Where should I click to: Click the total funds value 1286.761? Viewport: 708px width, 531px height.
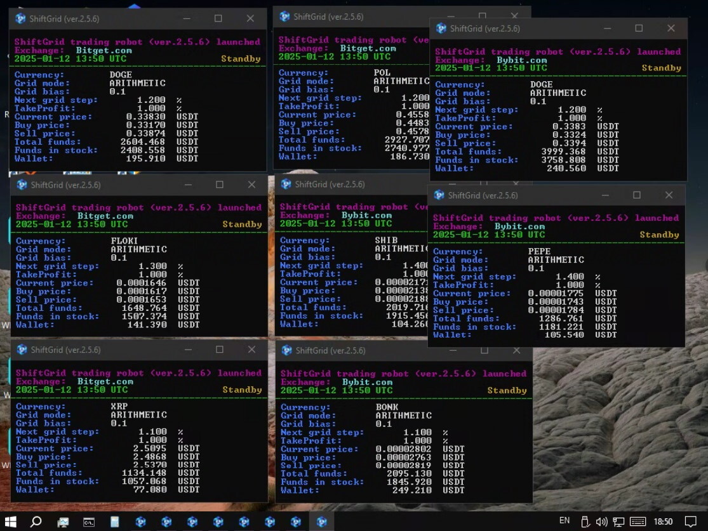tap(561, 319)
